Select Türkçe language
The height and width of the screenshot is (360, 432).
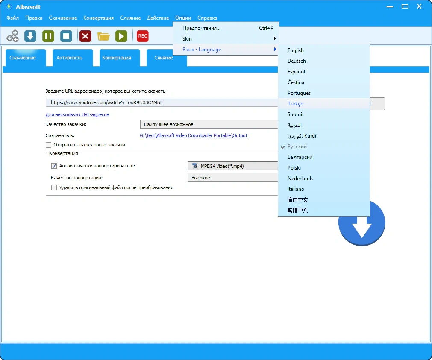[324, 104]
